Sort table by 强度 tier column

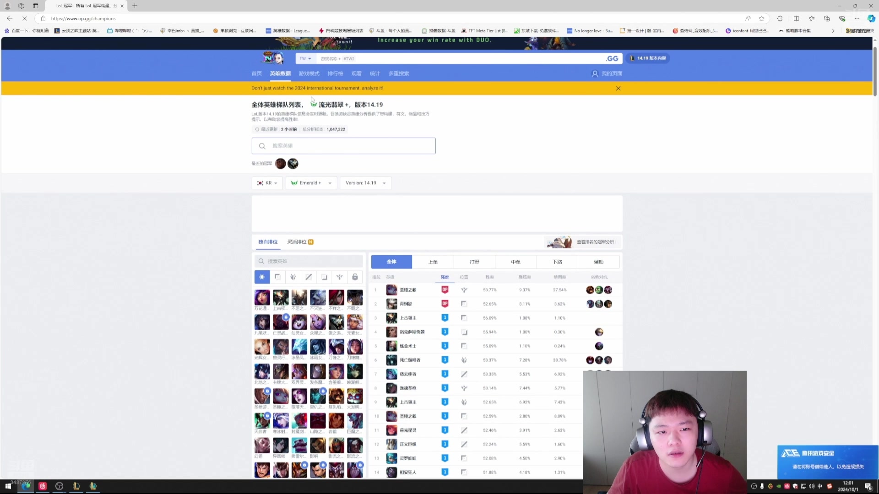(x=445, y=277)
